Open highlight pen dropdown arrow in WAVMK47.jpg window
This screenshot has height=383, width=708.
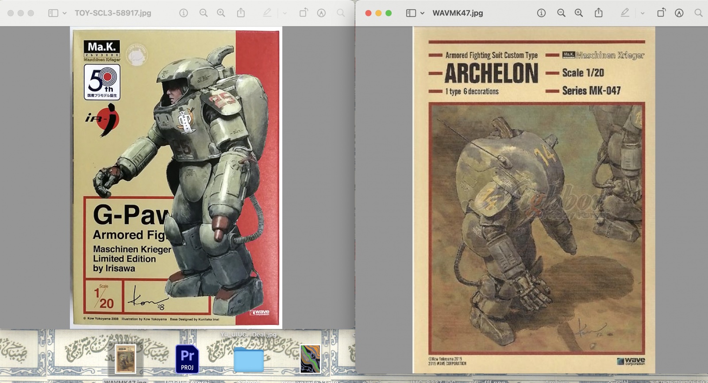643,13
